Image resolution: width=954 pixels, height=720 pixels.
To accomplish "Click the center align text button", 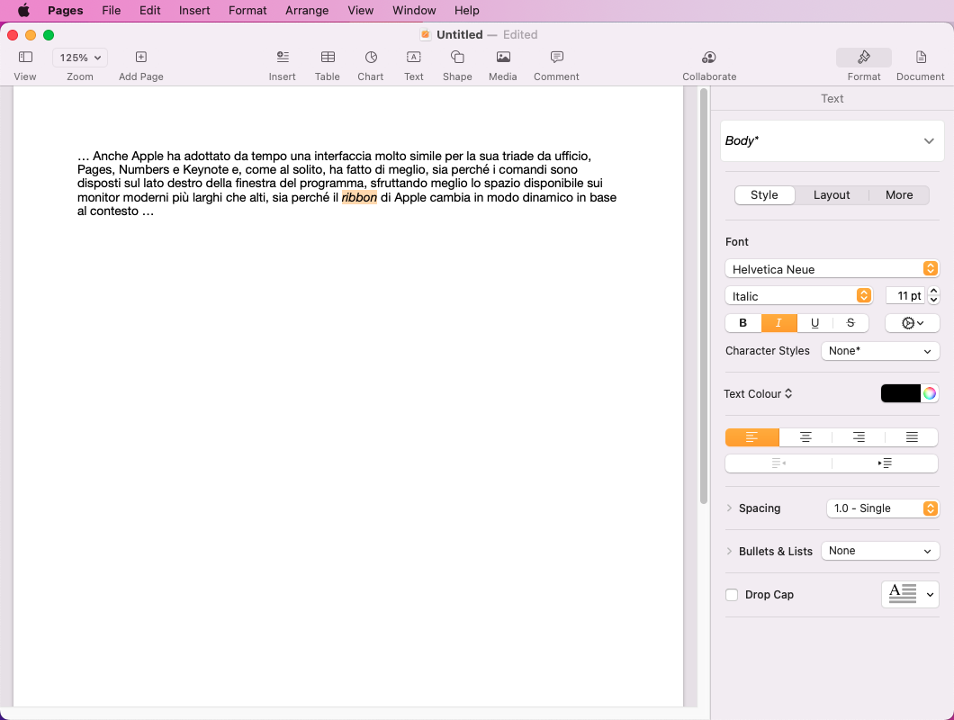I will (805, 437).
